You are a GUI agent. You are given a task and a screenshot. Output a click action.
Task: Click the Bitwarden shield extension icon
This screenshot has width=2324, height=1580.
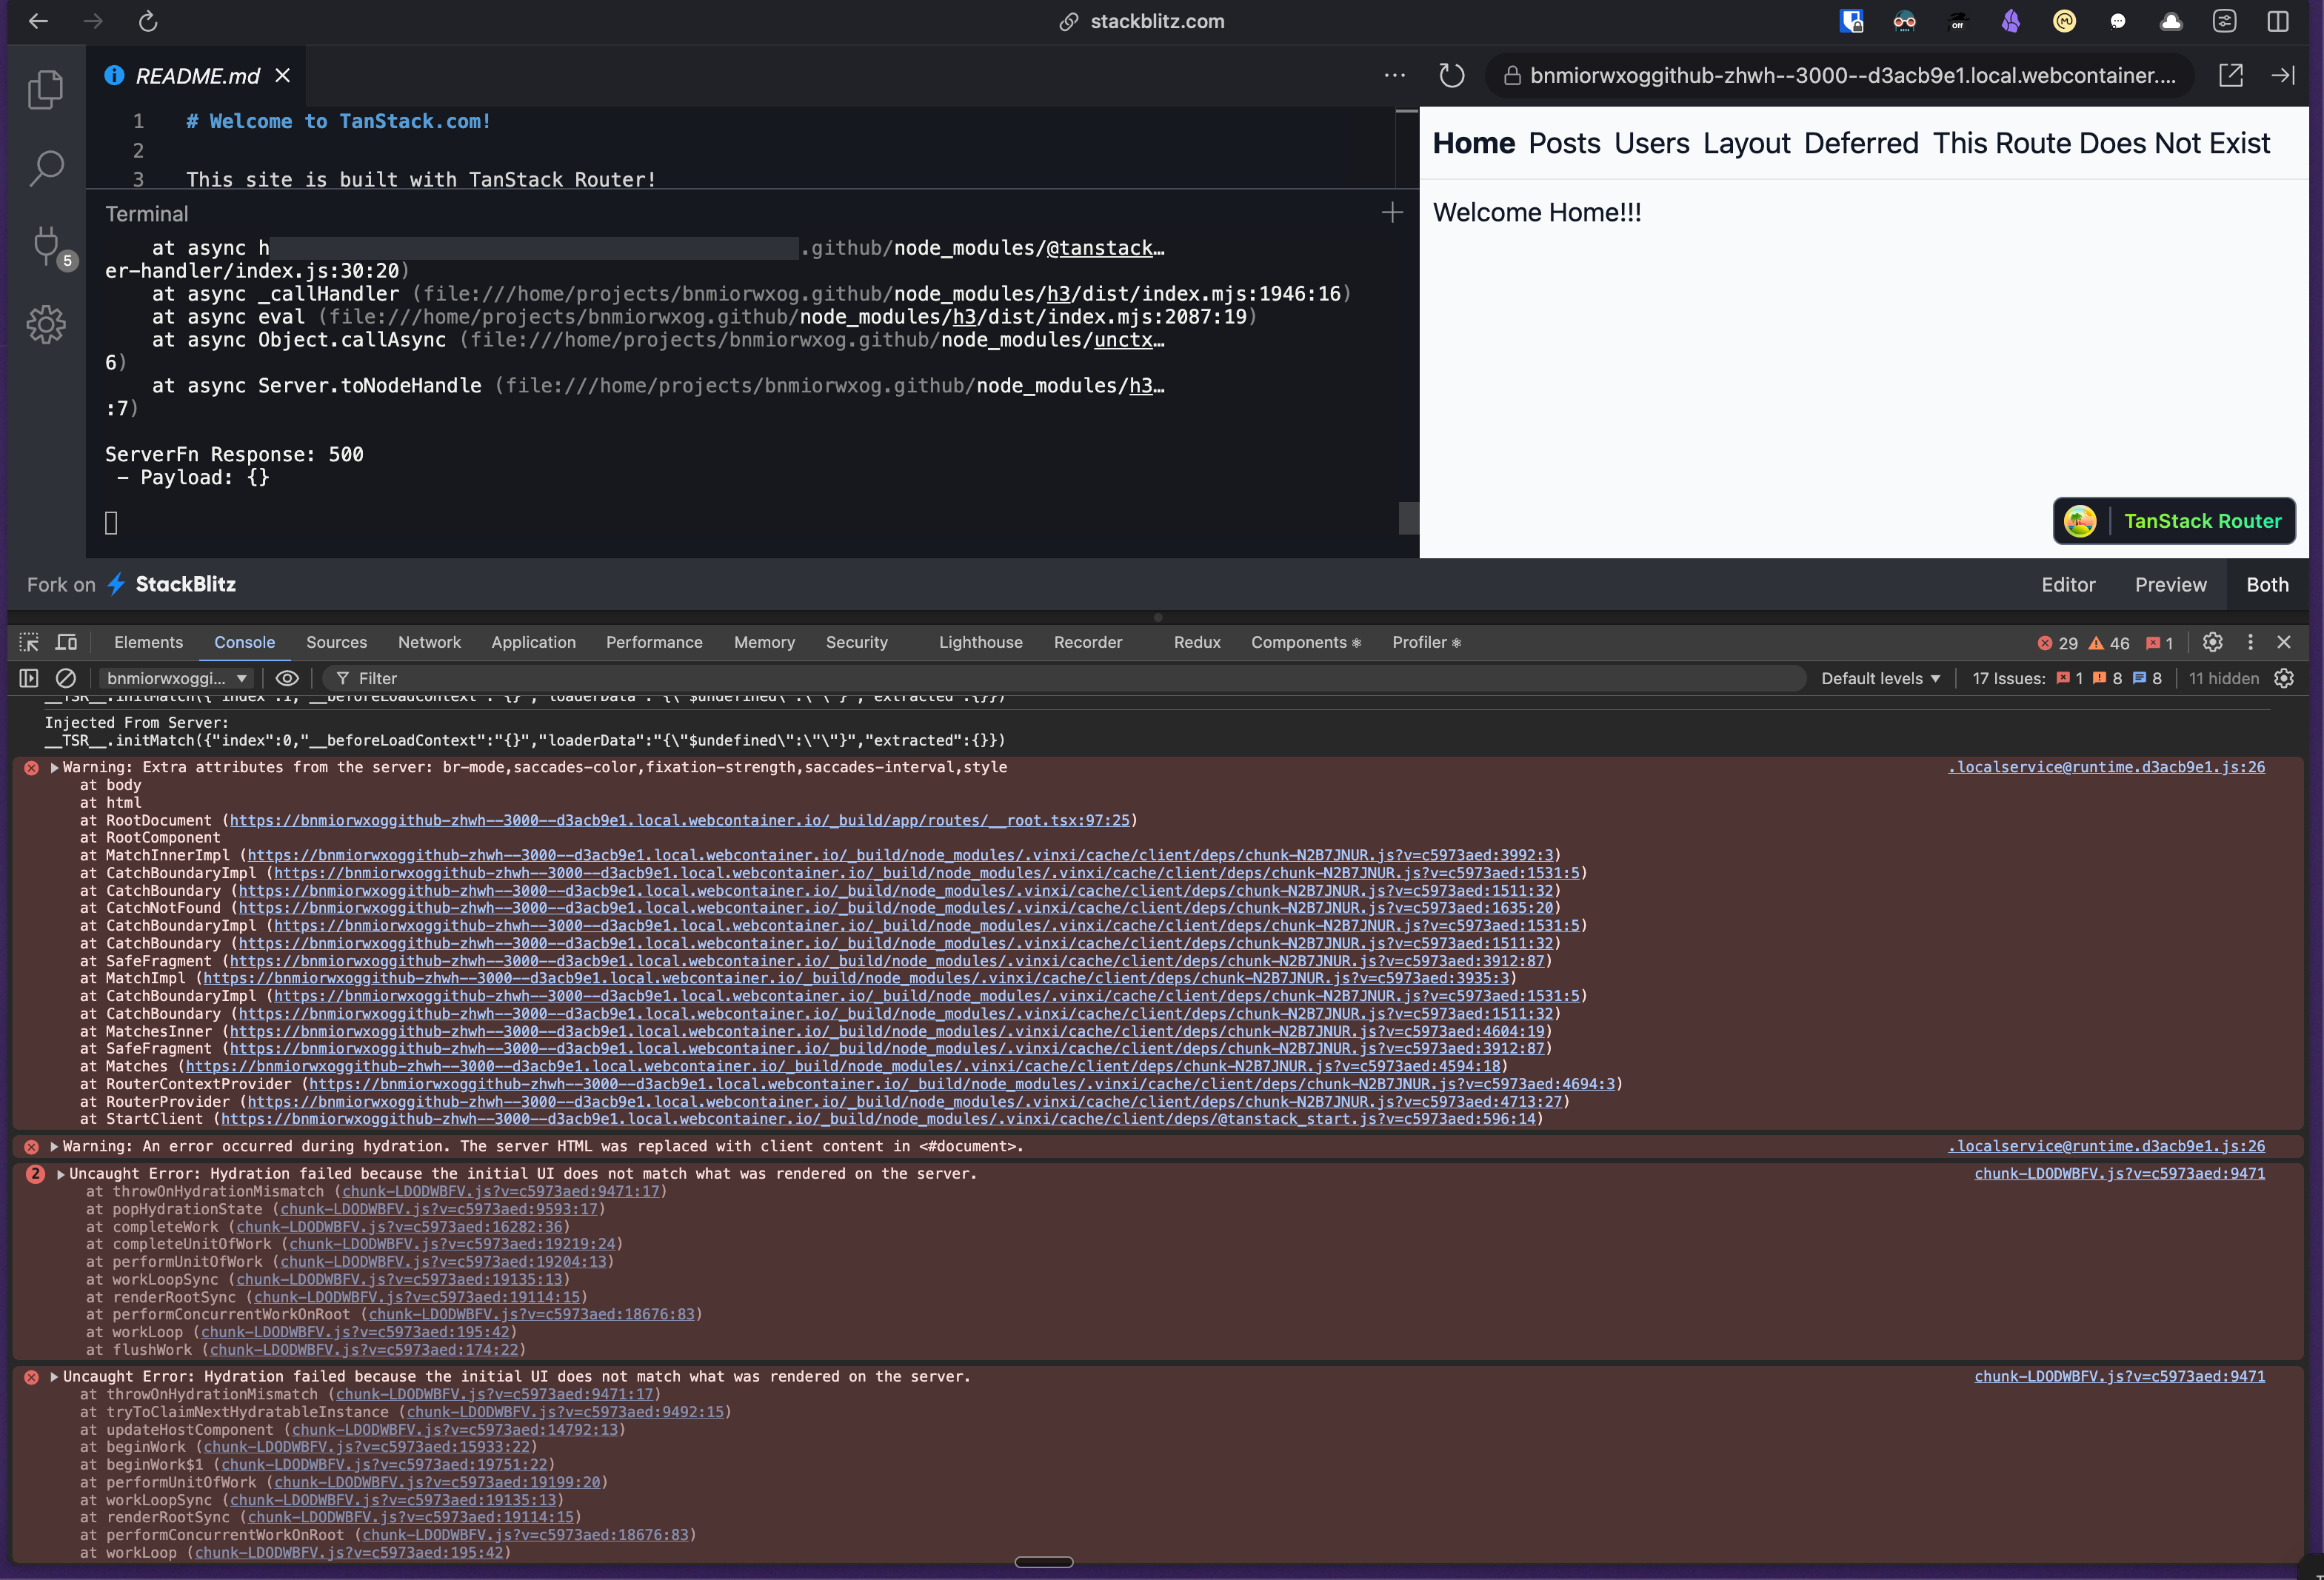tap(1851, 21)
